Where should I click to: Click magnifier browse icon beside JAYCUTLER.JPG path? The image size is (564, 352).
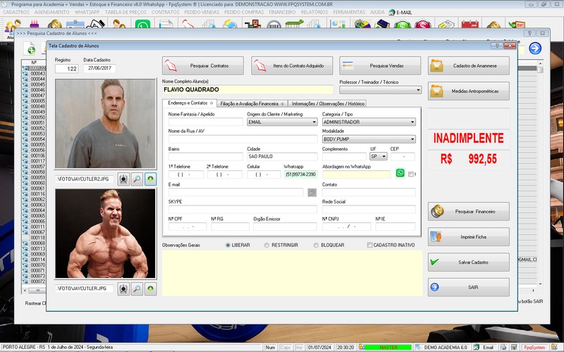click(137, 289)
